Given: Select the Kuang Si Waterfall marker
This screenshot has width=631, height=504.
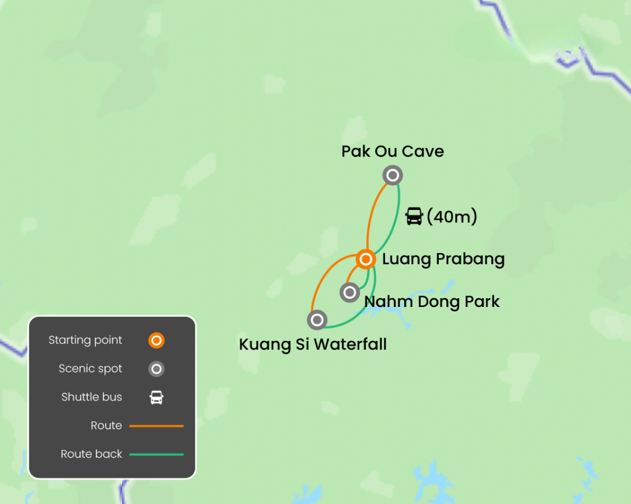Looking at the screenshot, I should pyautogui.click(x=317, y=320).
